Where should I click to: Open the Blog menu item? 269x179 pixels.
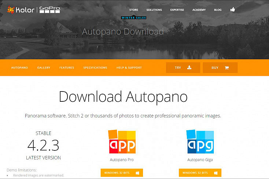click(x=218, y=10)
